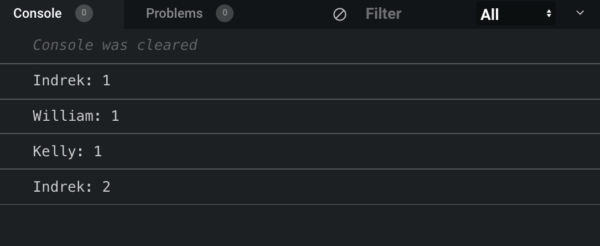The width and height of the screenshot is (600, 246).
Task: Collapse the console panel with the chevron
Action: pyautogui.click(x=580, y=13)
